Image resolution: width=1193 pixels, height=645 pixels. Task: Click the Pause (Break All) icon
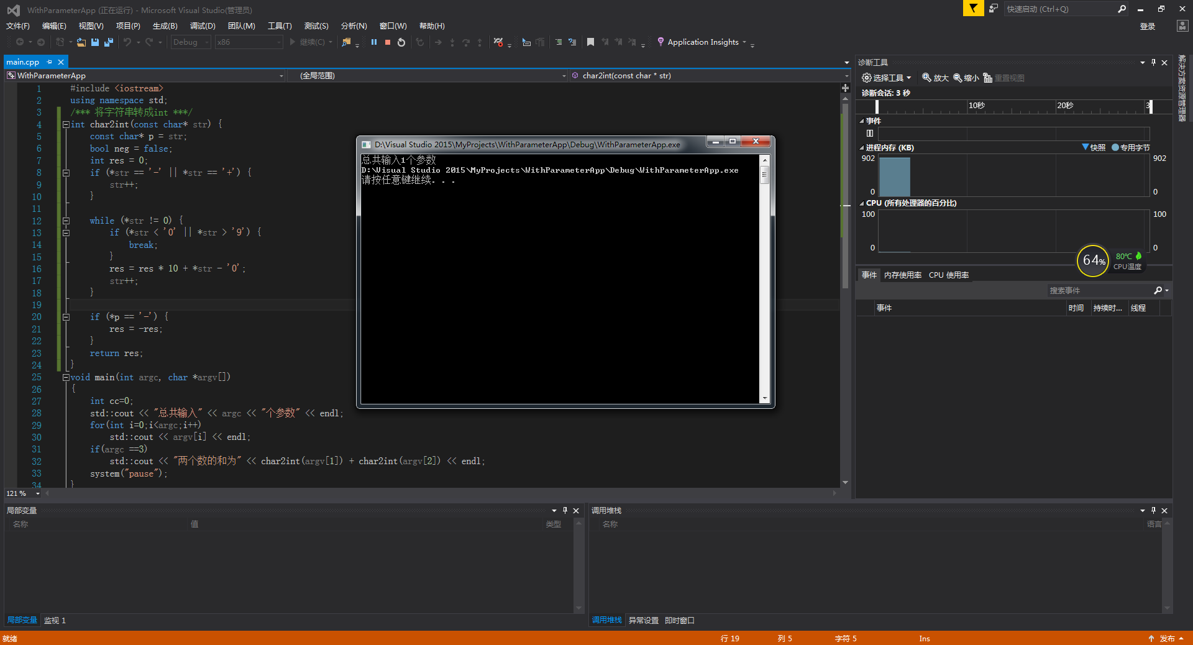pyautogui.click(x=374, y=42)
